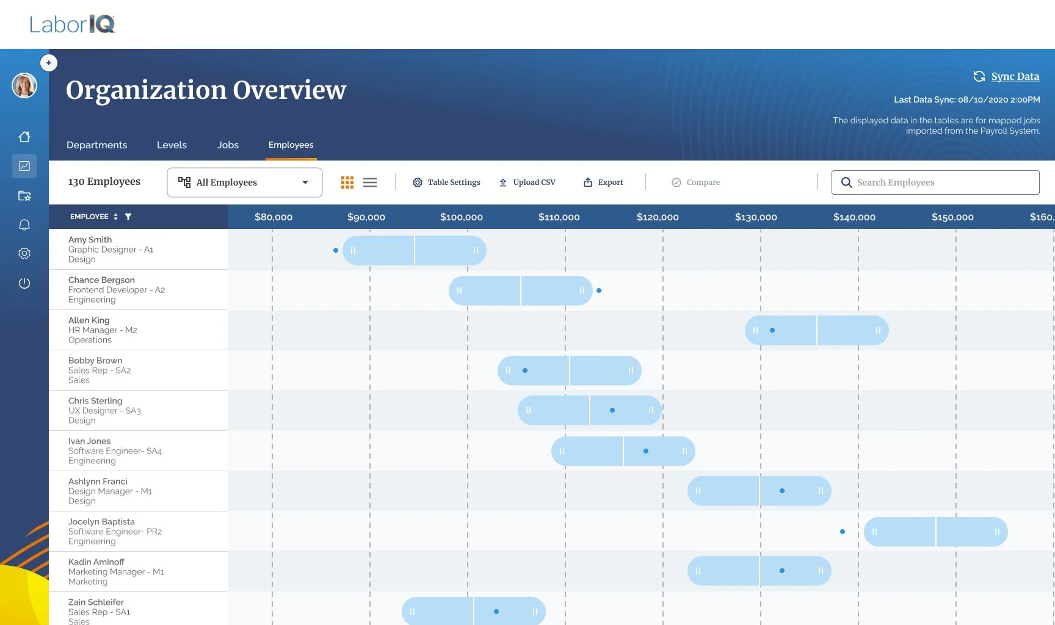Click the $100,000 column header
1055x625 pixels.
click(462, 217)
